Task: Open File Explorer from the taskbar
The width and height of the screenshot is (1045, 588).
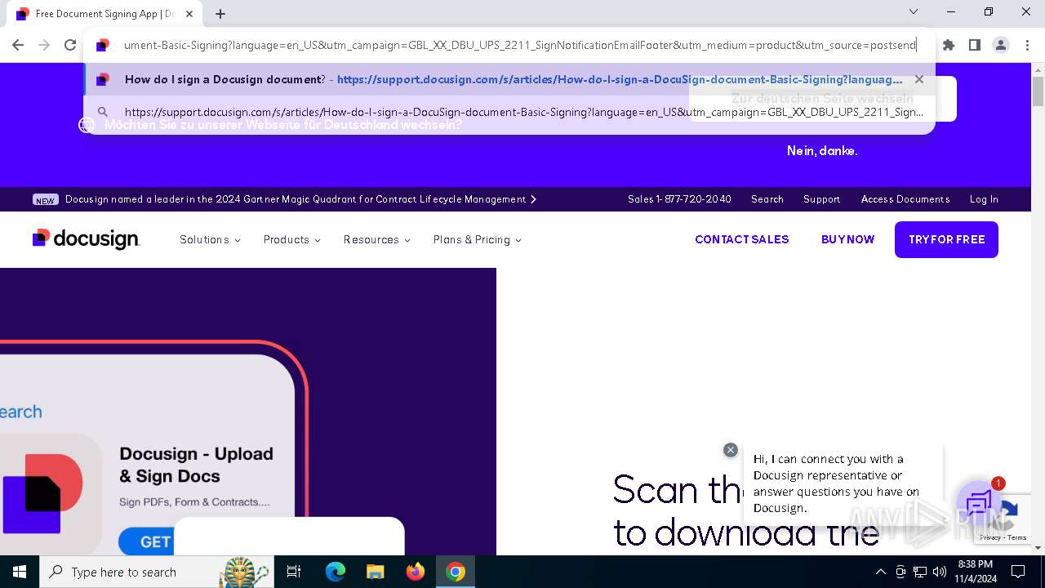Action: coord(376,572)
